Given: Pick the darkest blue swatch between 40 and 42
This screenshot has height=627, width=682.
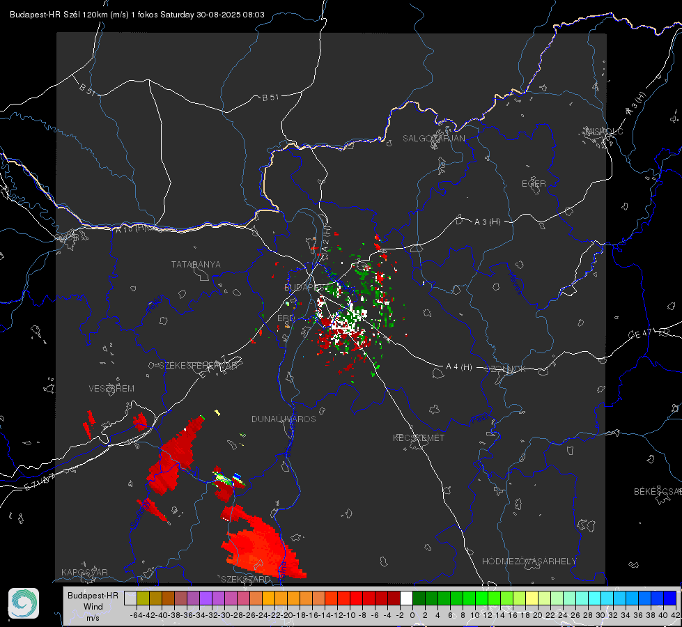Looking at the screenshot, I should (670, 598).
